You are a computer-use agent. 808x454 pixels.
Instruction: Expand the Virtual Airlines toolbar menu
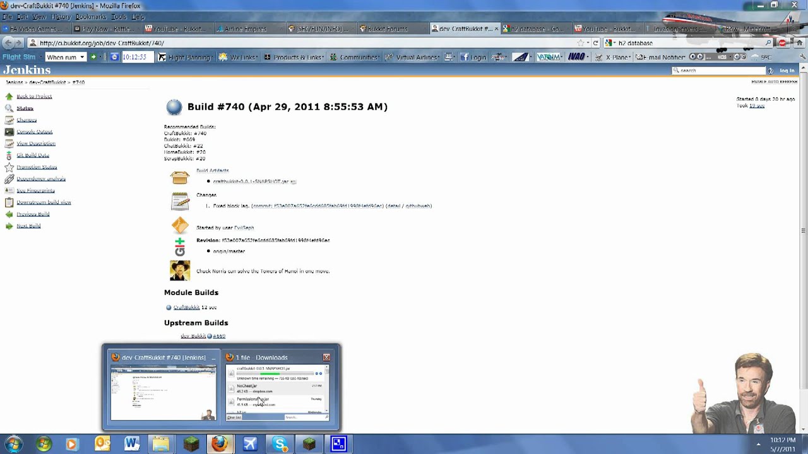point(413,57)
